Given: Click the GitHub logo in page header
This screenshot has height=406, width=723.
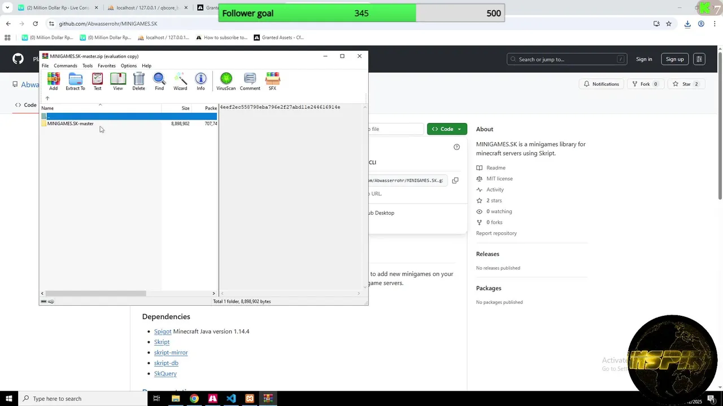Looking at the screenshot, I should click(x=18, y=59).
